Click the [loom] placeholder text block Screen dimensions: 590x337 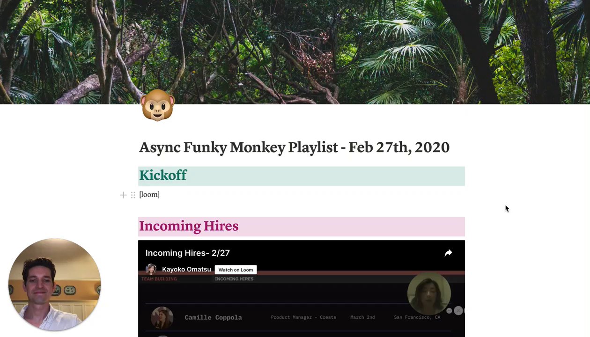pos(149,195)
